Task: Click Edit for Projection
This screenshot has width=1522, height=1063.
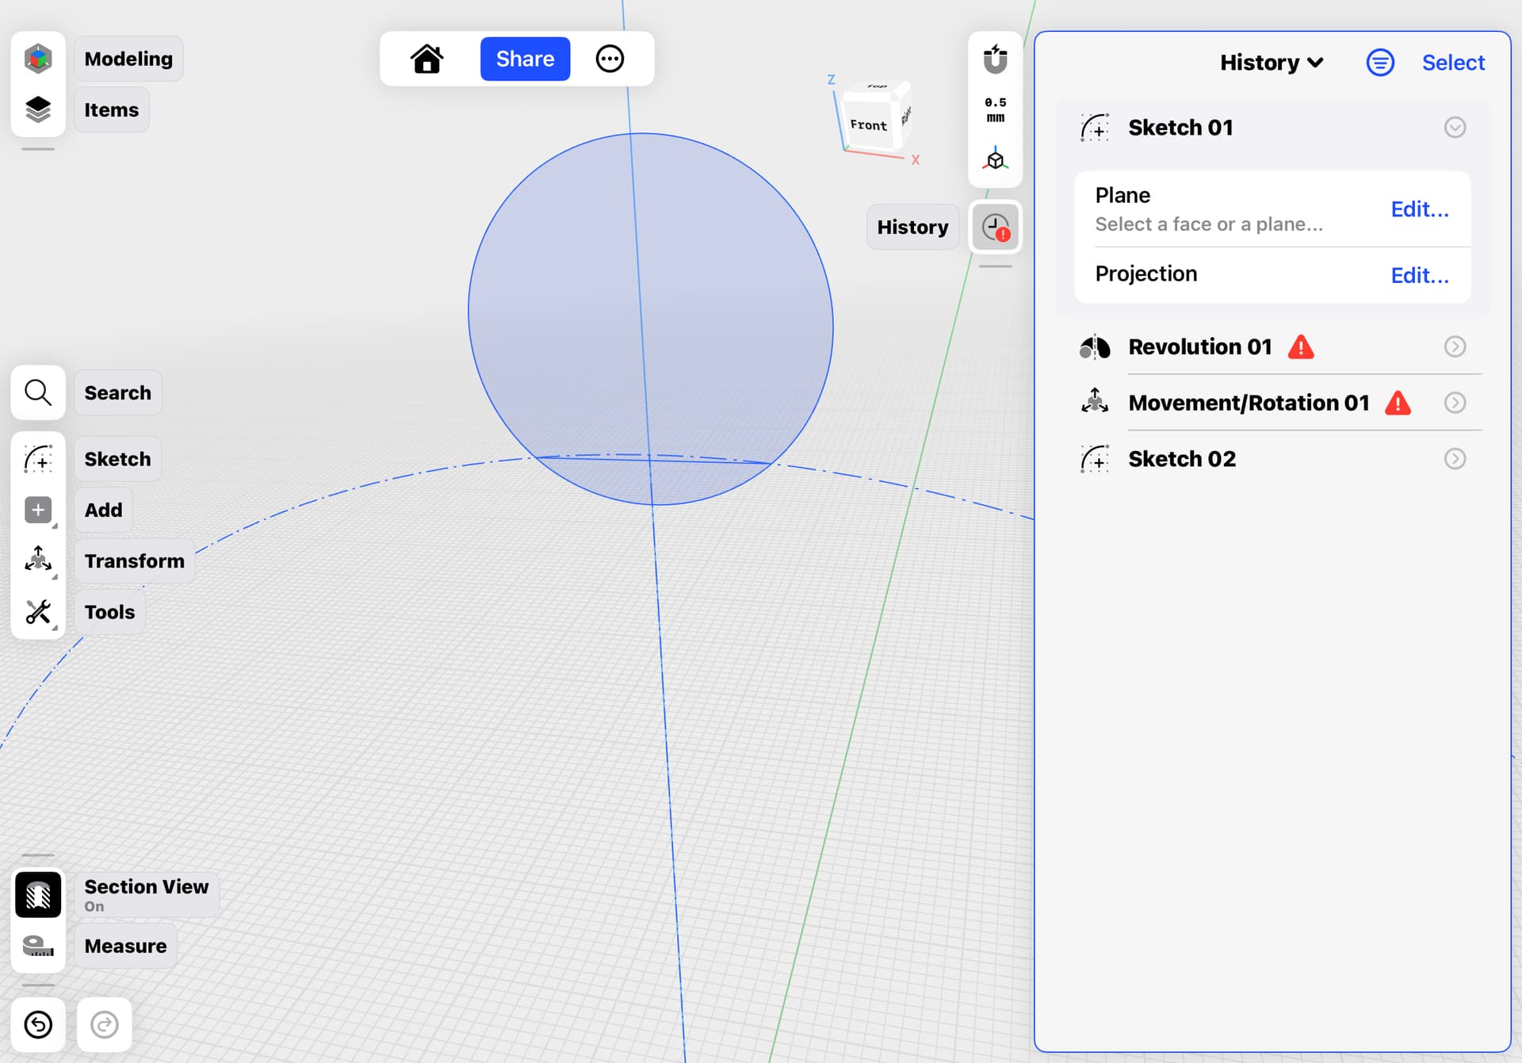Action: [x=1420, y=275]
